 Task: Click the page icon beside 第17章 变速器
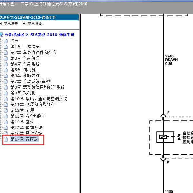click(6, 139)
